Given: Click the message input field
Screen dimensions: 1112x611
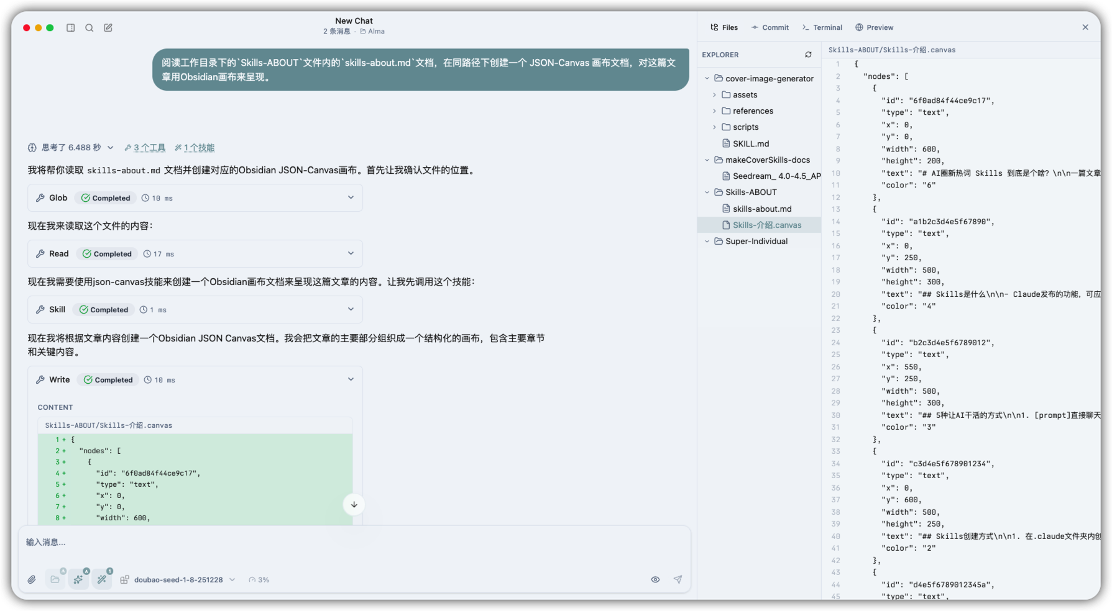Looking at the screenshot, I should pos(354,542).
